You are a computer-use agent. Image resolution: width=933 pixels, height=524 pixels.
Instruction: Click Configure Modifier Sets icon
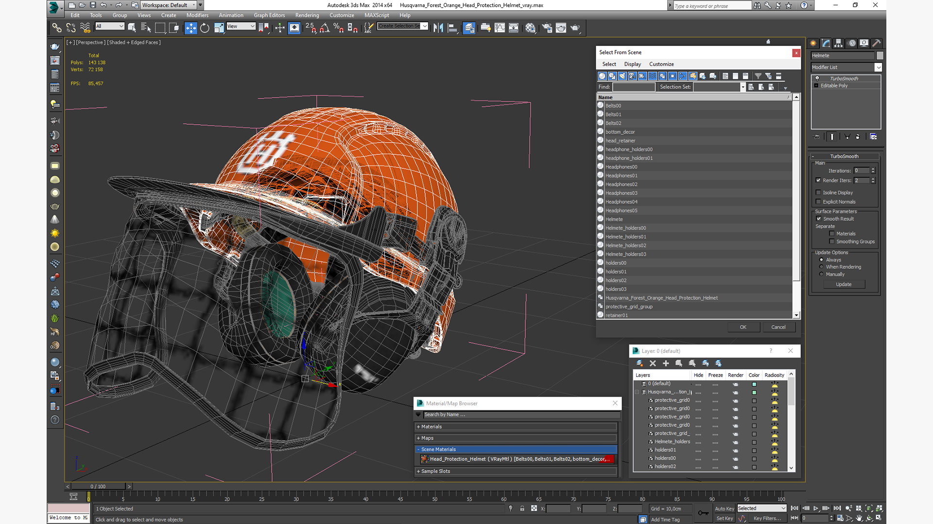tap(873, 137)
